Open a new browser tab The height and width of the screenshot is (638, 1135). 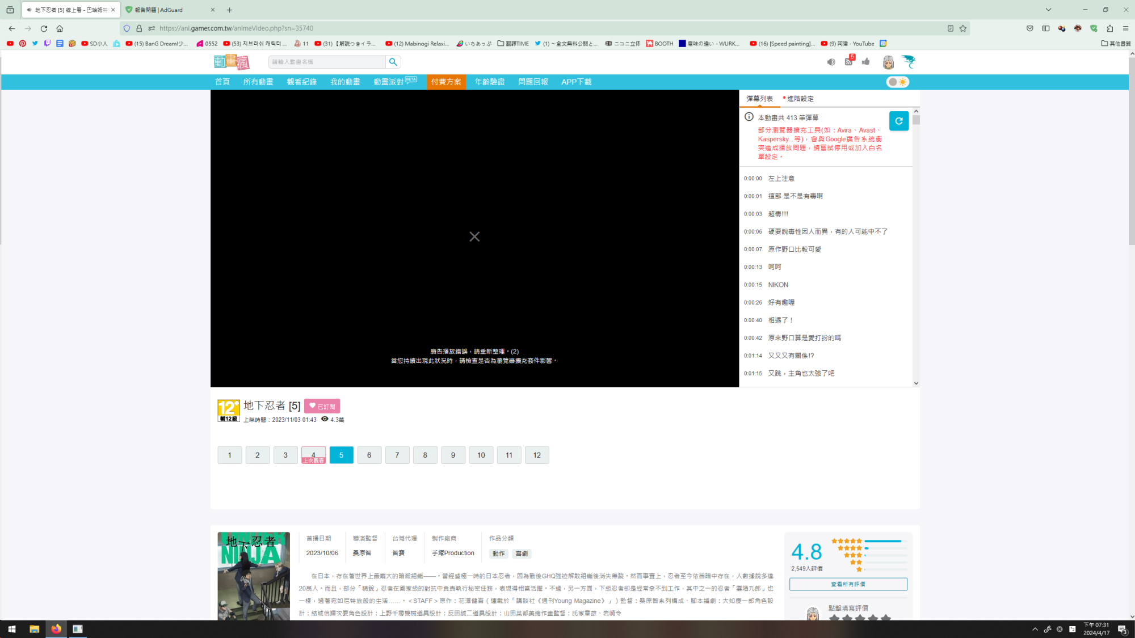tap(229, 10)
